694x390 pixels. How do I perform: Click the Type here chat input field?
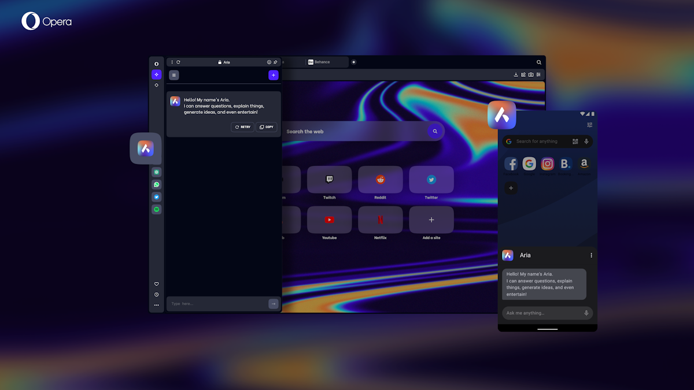tap(214, 303)
